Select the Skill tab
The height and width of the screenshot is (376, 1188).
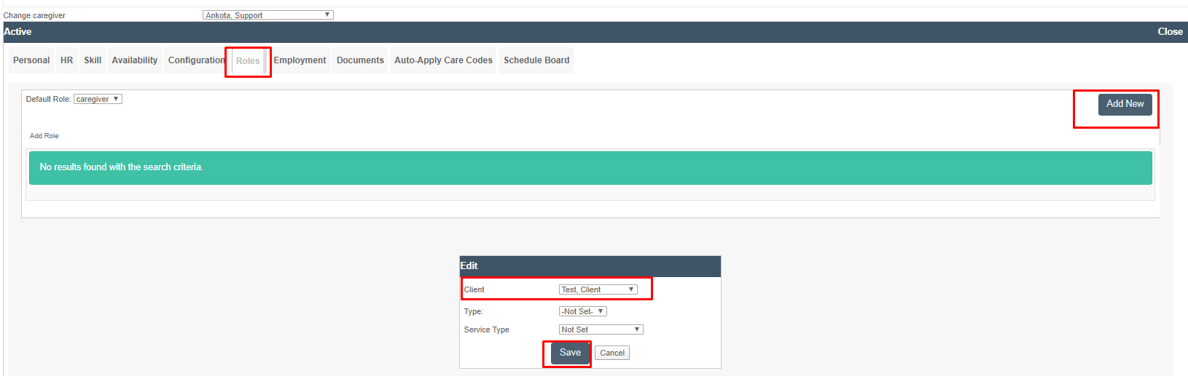[x=93, y=60]
